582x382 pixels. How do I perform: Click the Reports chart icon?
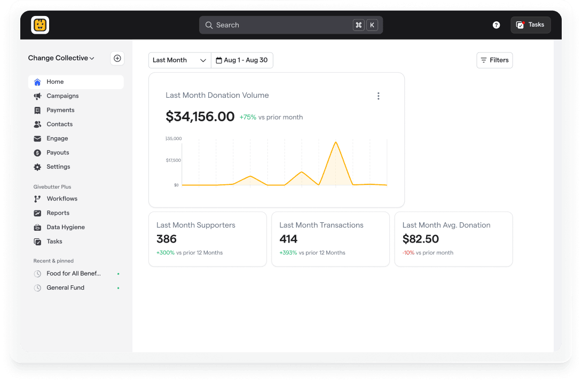click(37, 213)
